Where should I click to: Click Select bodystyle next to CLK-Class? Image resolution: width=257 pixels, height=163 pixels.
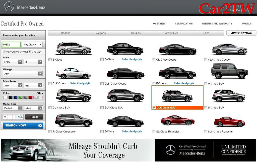pos(80,83)
